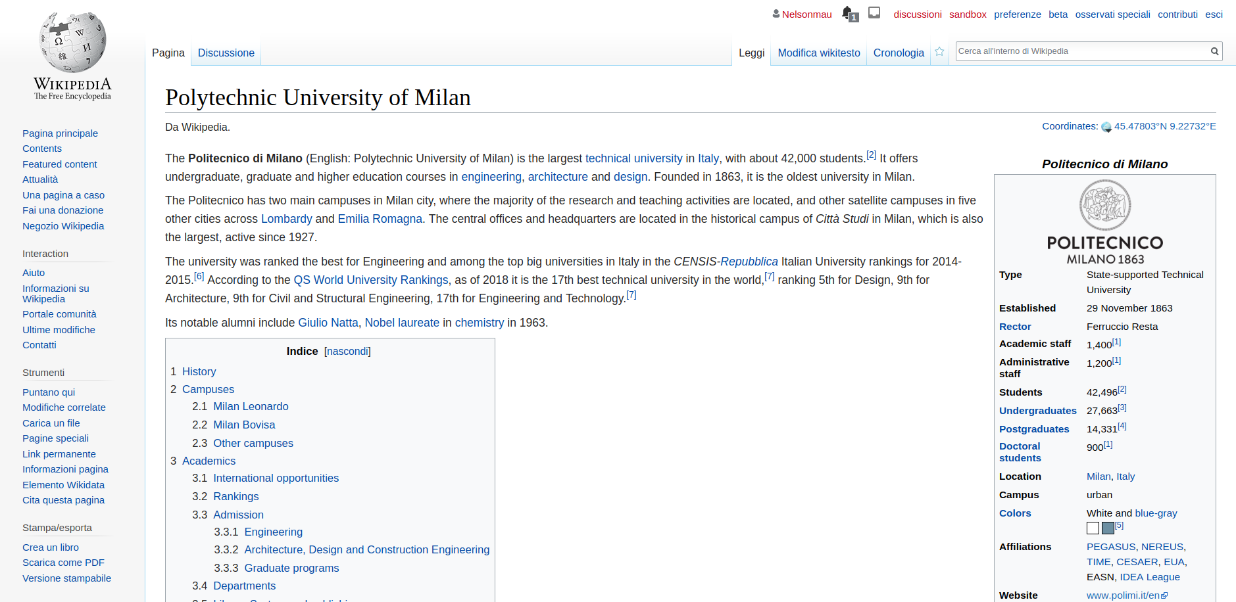Click Carica un file link
This screenshot has width=1236, height=602.
tap(51, 423)
